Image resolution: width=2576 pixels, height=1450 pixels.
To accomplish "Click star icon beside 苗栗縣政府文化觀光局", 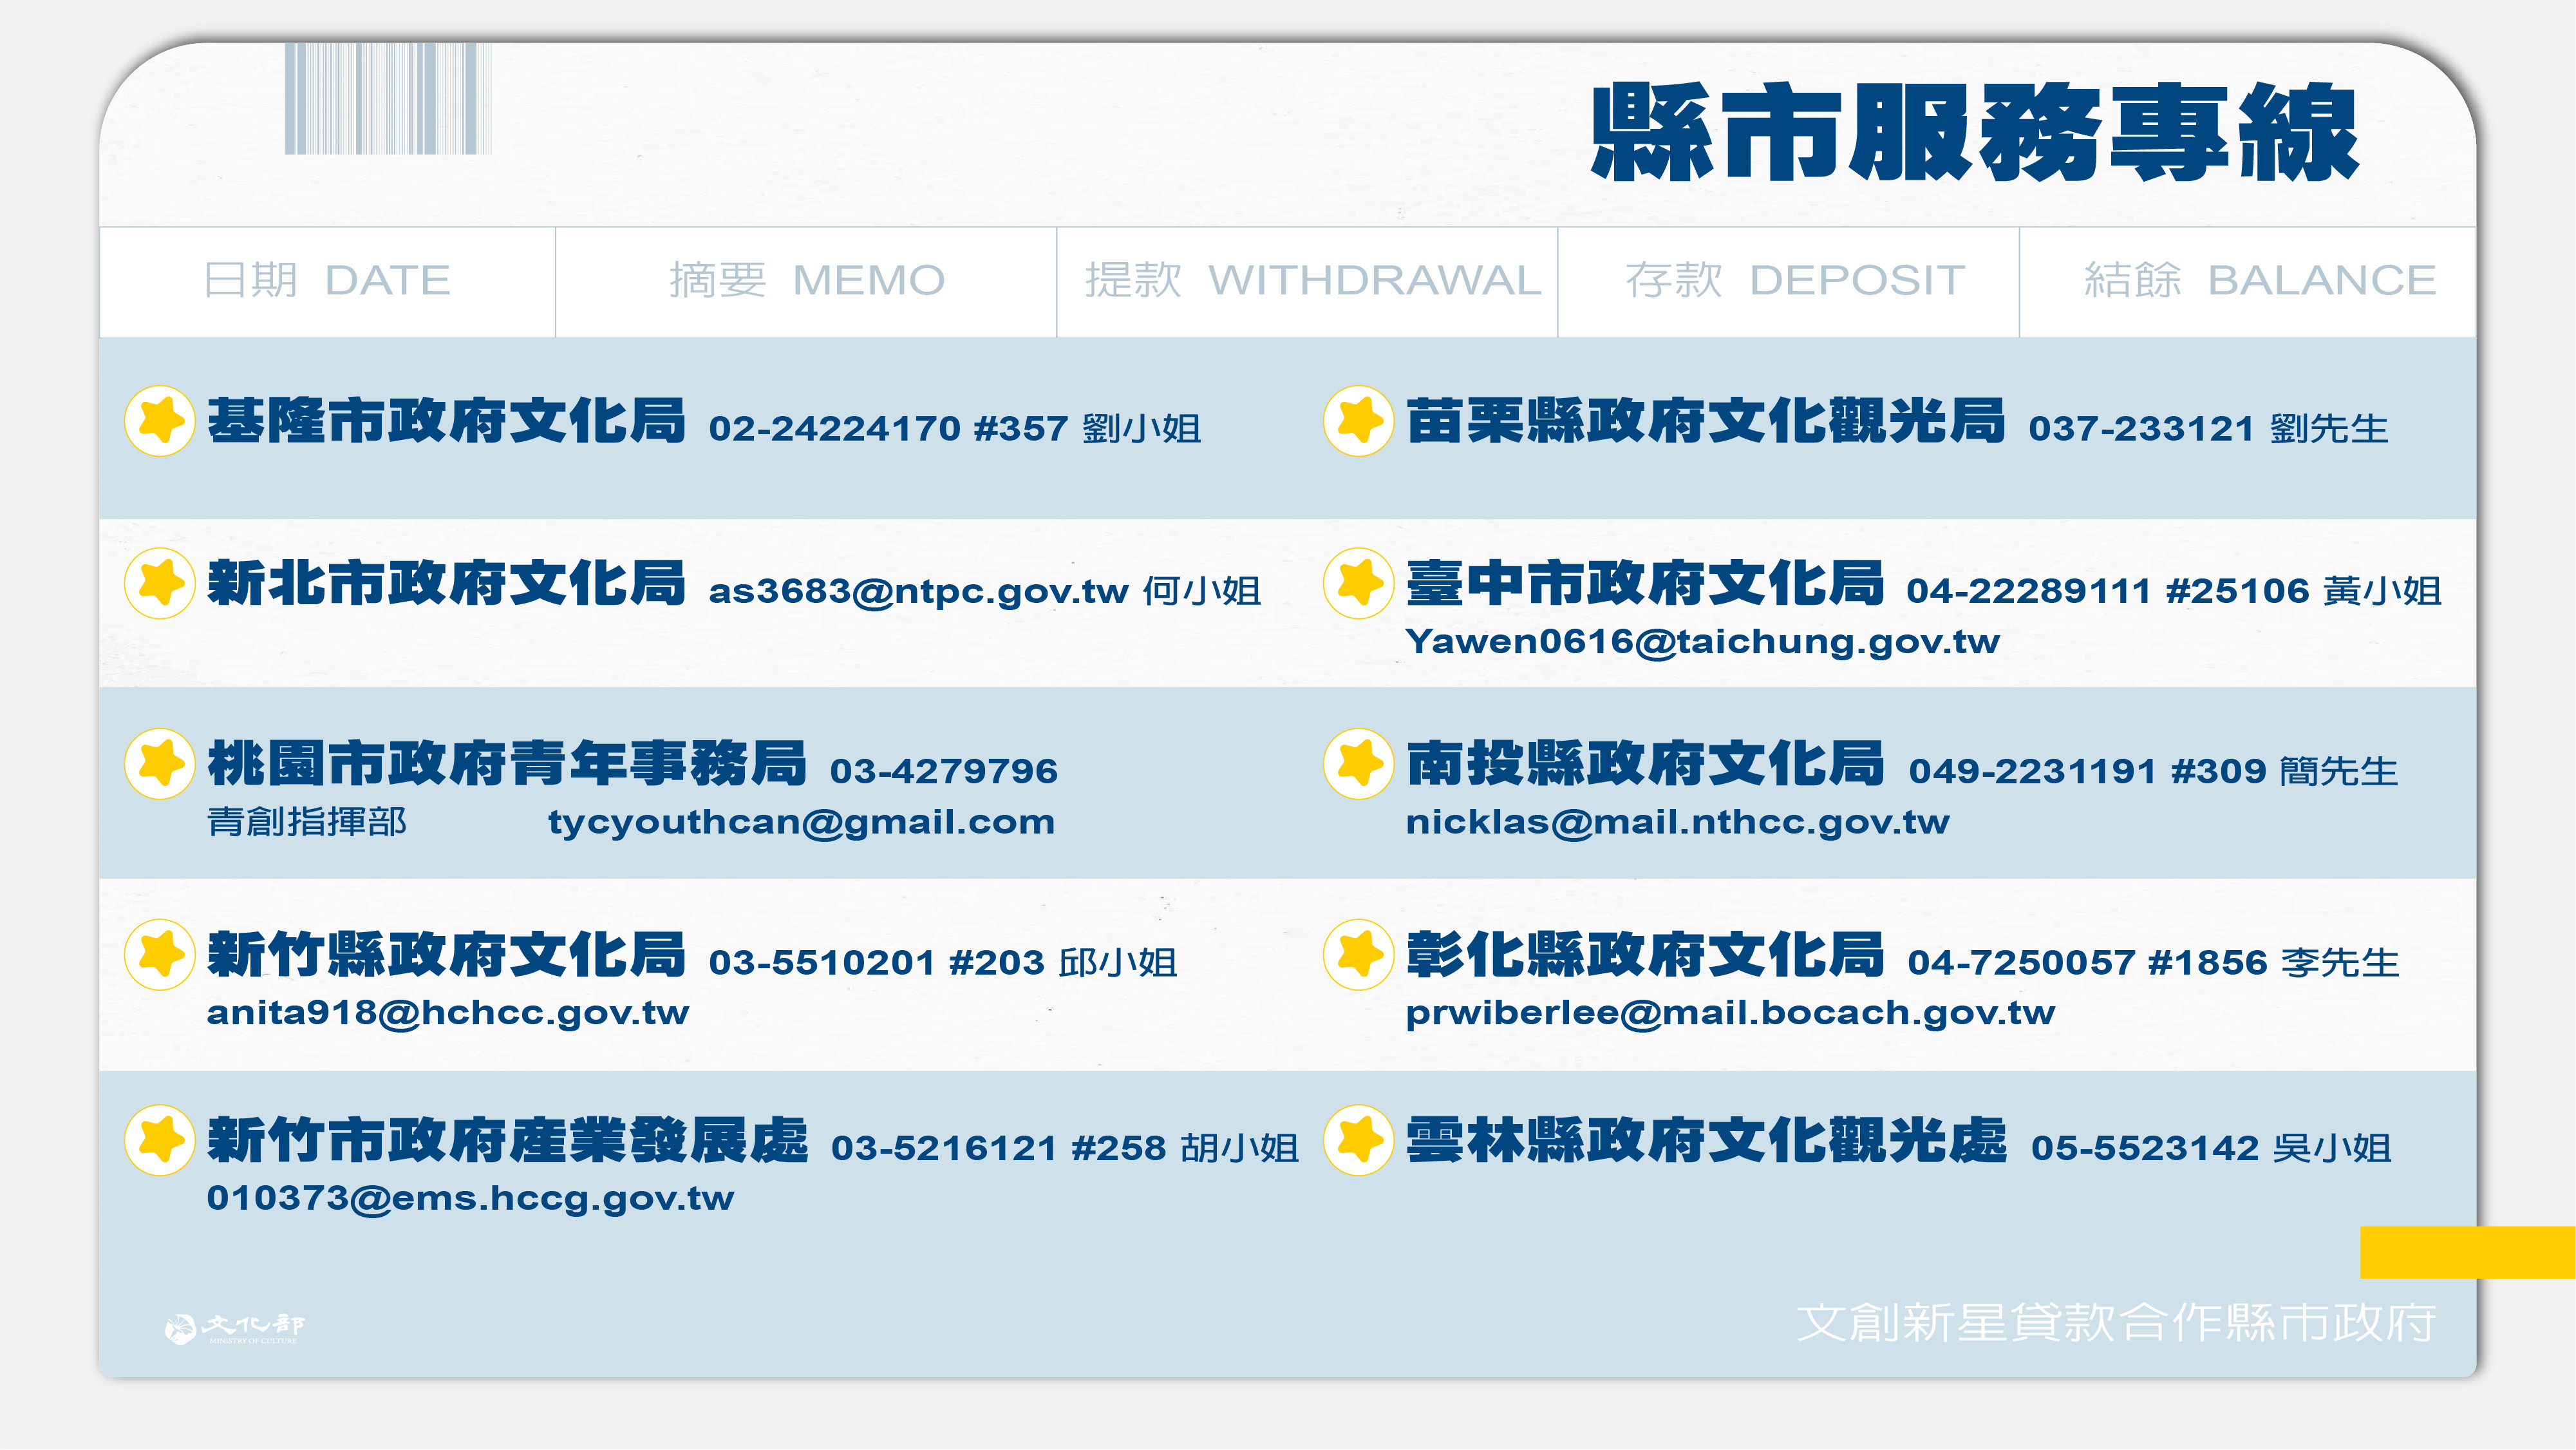I will click(x=1358, y=420).
